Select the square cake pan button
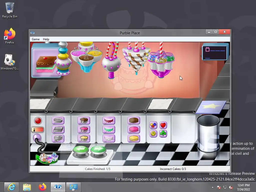 pos(58,130)
